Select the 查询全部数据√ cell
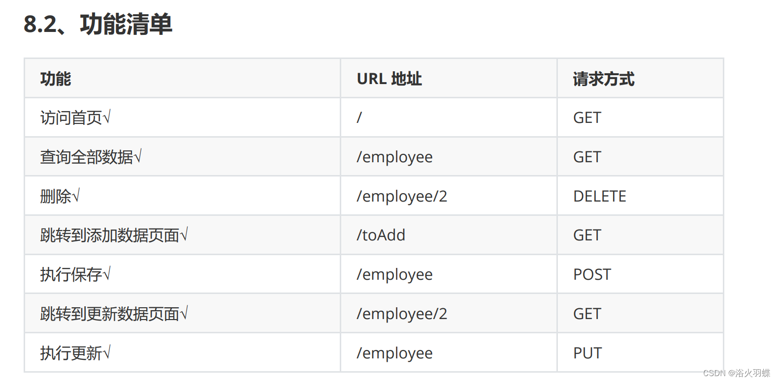This screenshot has width=778, height=382. [91, 157]
